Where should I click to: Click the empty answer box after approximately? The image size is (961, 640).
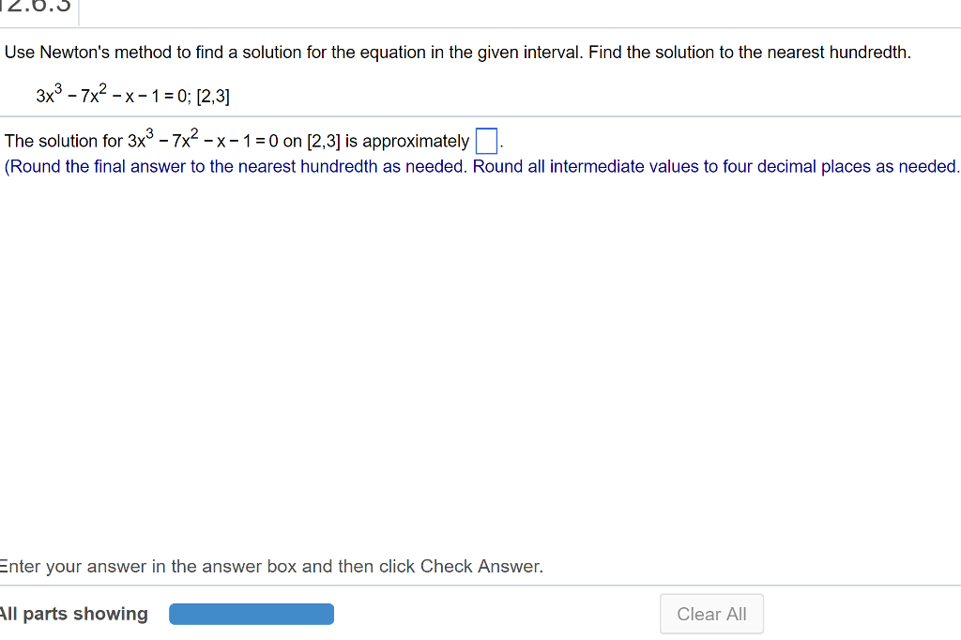coord(485,140)
